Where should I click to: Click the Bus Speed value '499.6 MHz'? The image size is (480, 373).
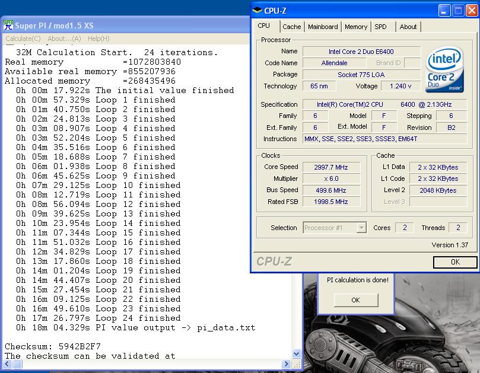[x=331, y=190]
